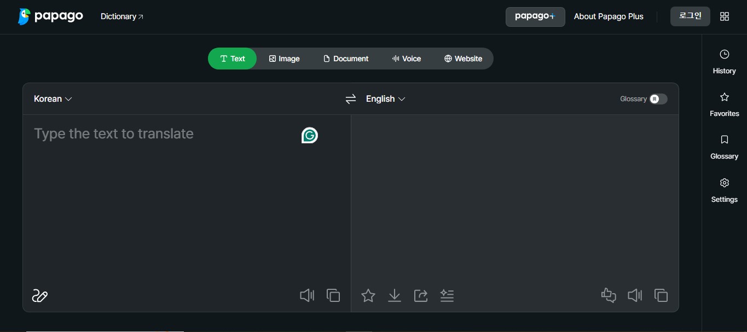The image size is (747, 332).
Task: Save translation with the star icon
Action: point(368,296)
